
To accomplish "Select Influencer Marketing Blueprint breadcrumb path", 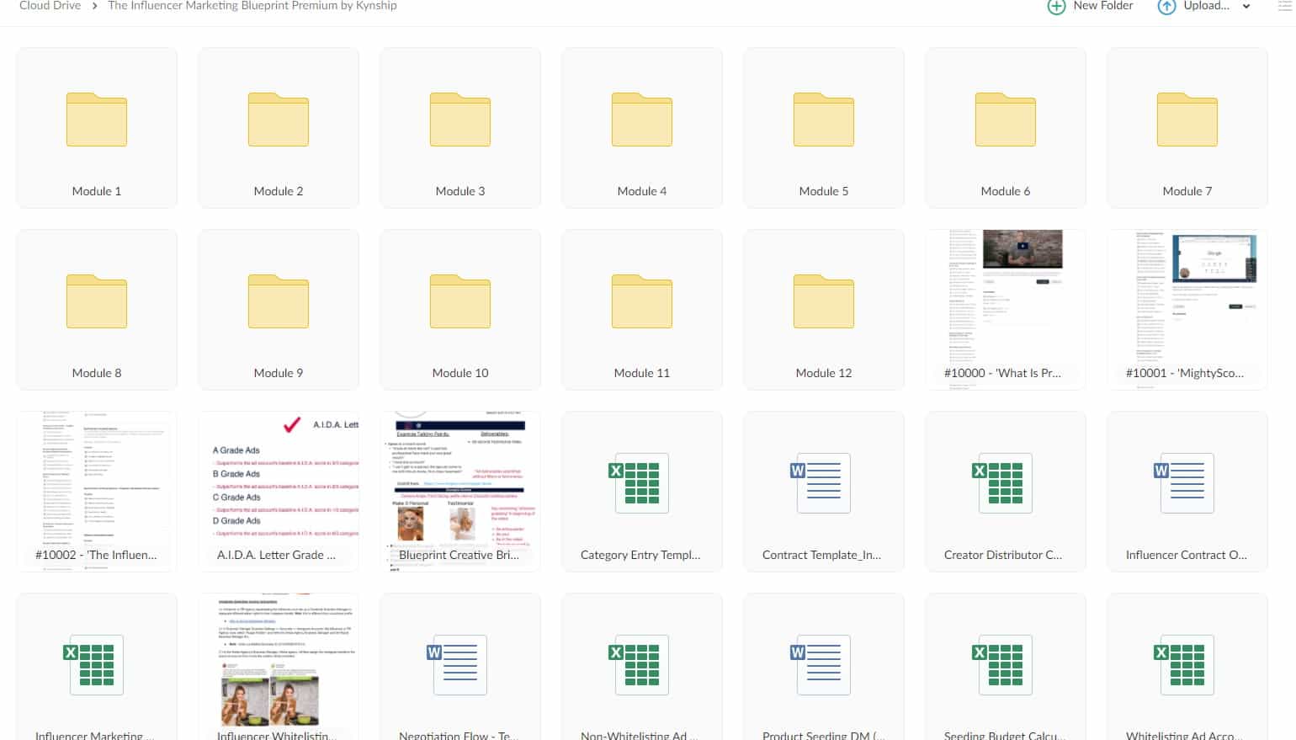I will pos(252,6).
